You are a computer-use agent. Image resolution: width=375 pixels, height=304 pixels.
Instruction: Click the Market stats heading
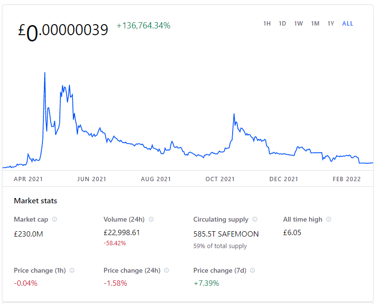[x=35, y=201]
